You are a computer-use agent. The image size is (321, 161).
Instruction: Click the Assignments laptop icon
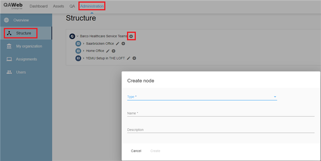(x=9, y=59)
